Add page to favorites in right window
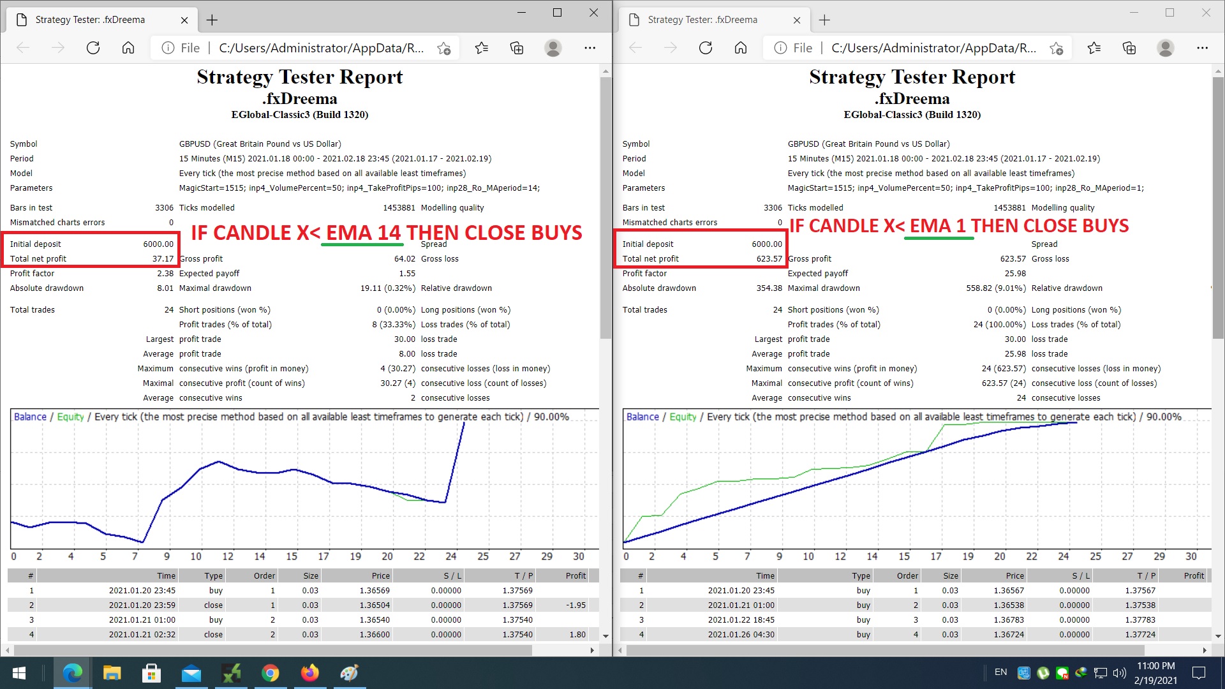 (1057, 48)
